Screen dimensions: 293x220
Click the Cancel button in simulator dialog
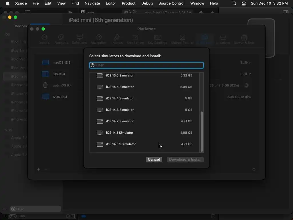pos(154,159)
